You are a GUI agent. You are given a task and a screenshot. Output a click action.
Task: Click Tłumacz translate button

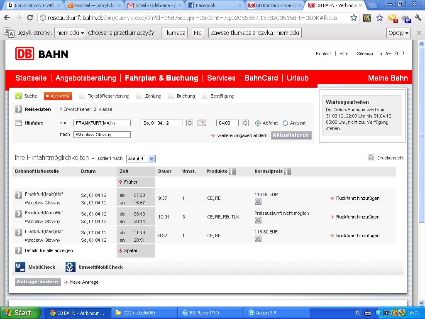click(174, 33)
